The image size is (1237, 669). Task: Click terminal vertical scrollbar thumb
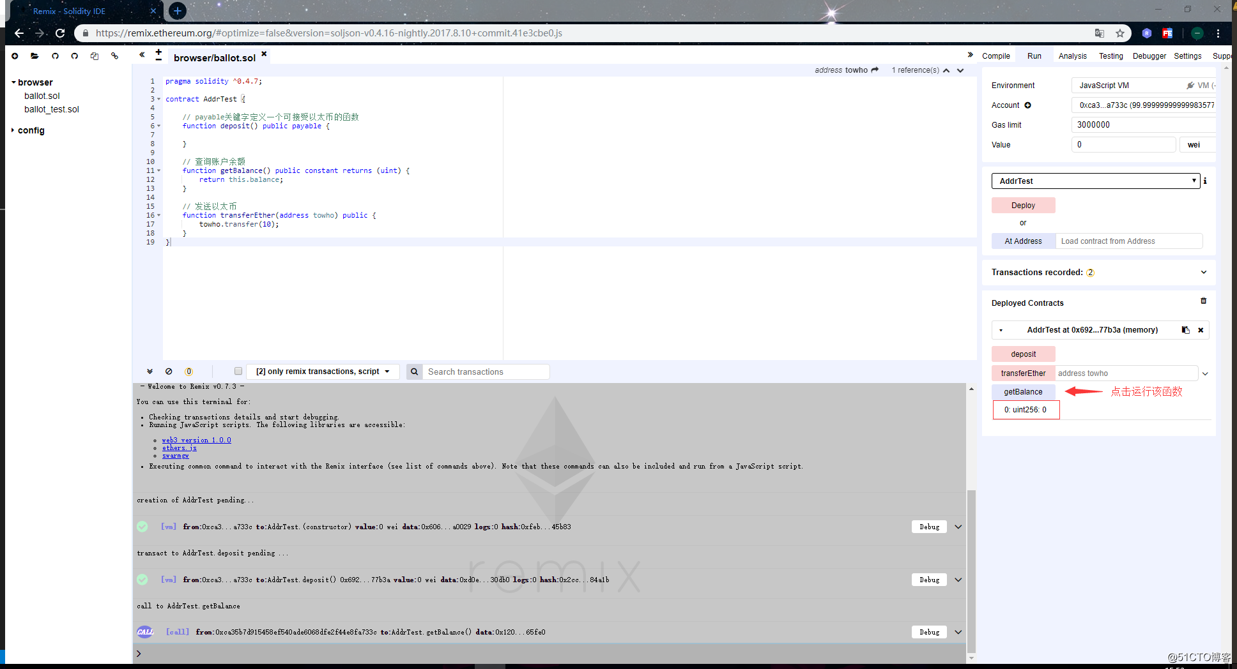(971, 571)
